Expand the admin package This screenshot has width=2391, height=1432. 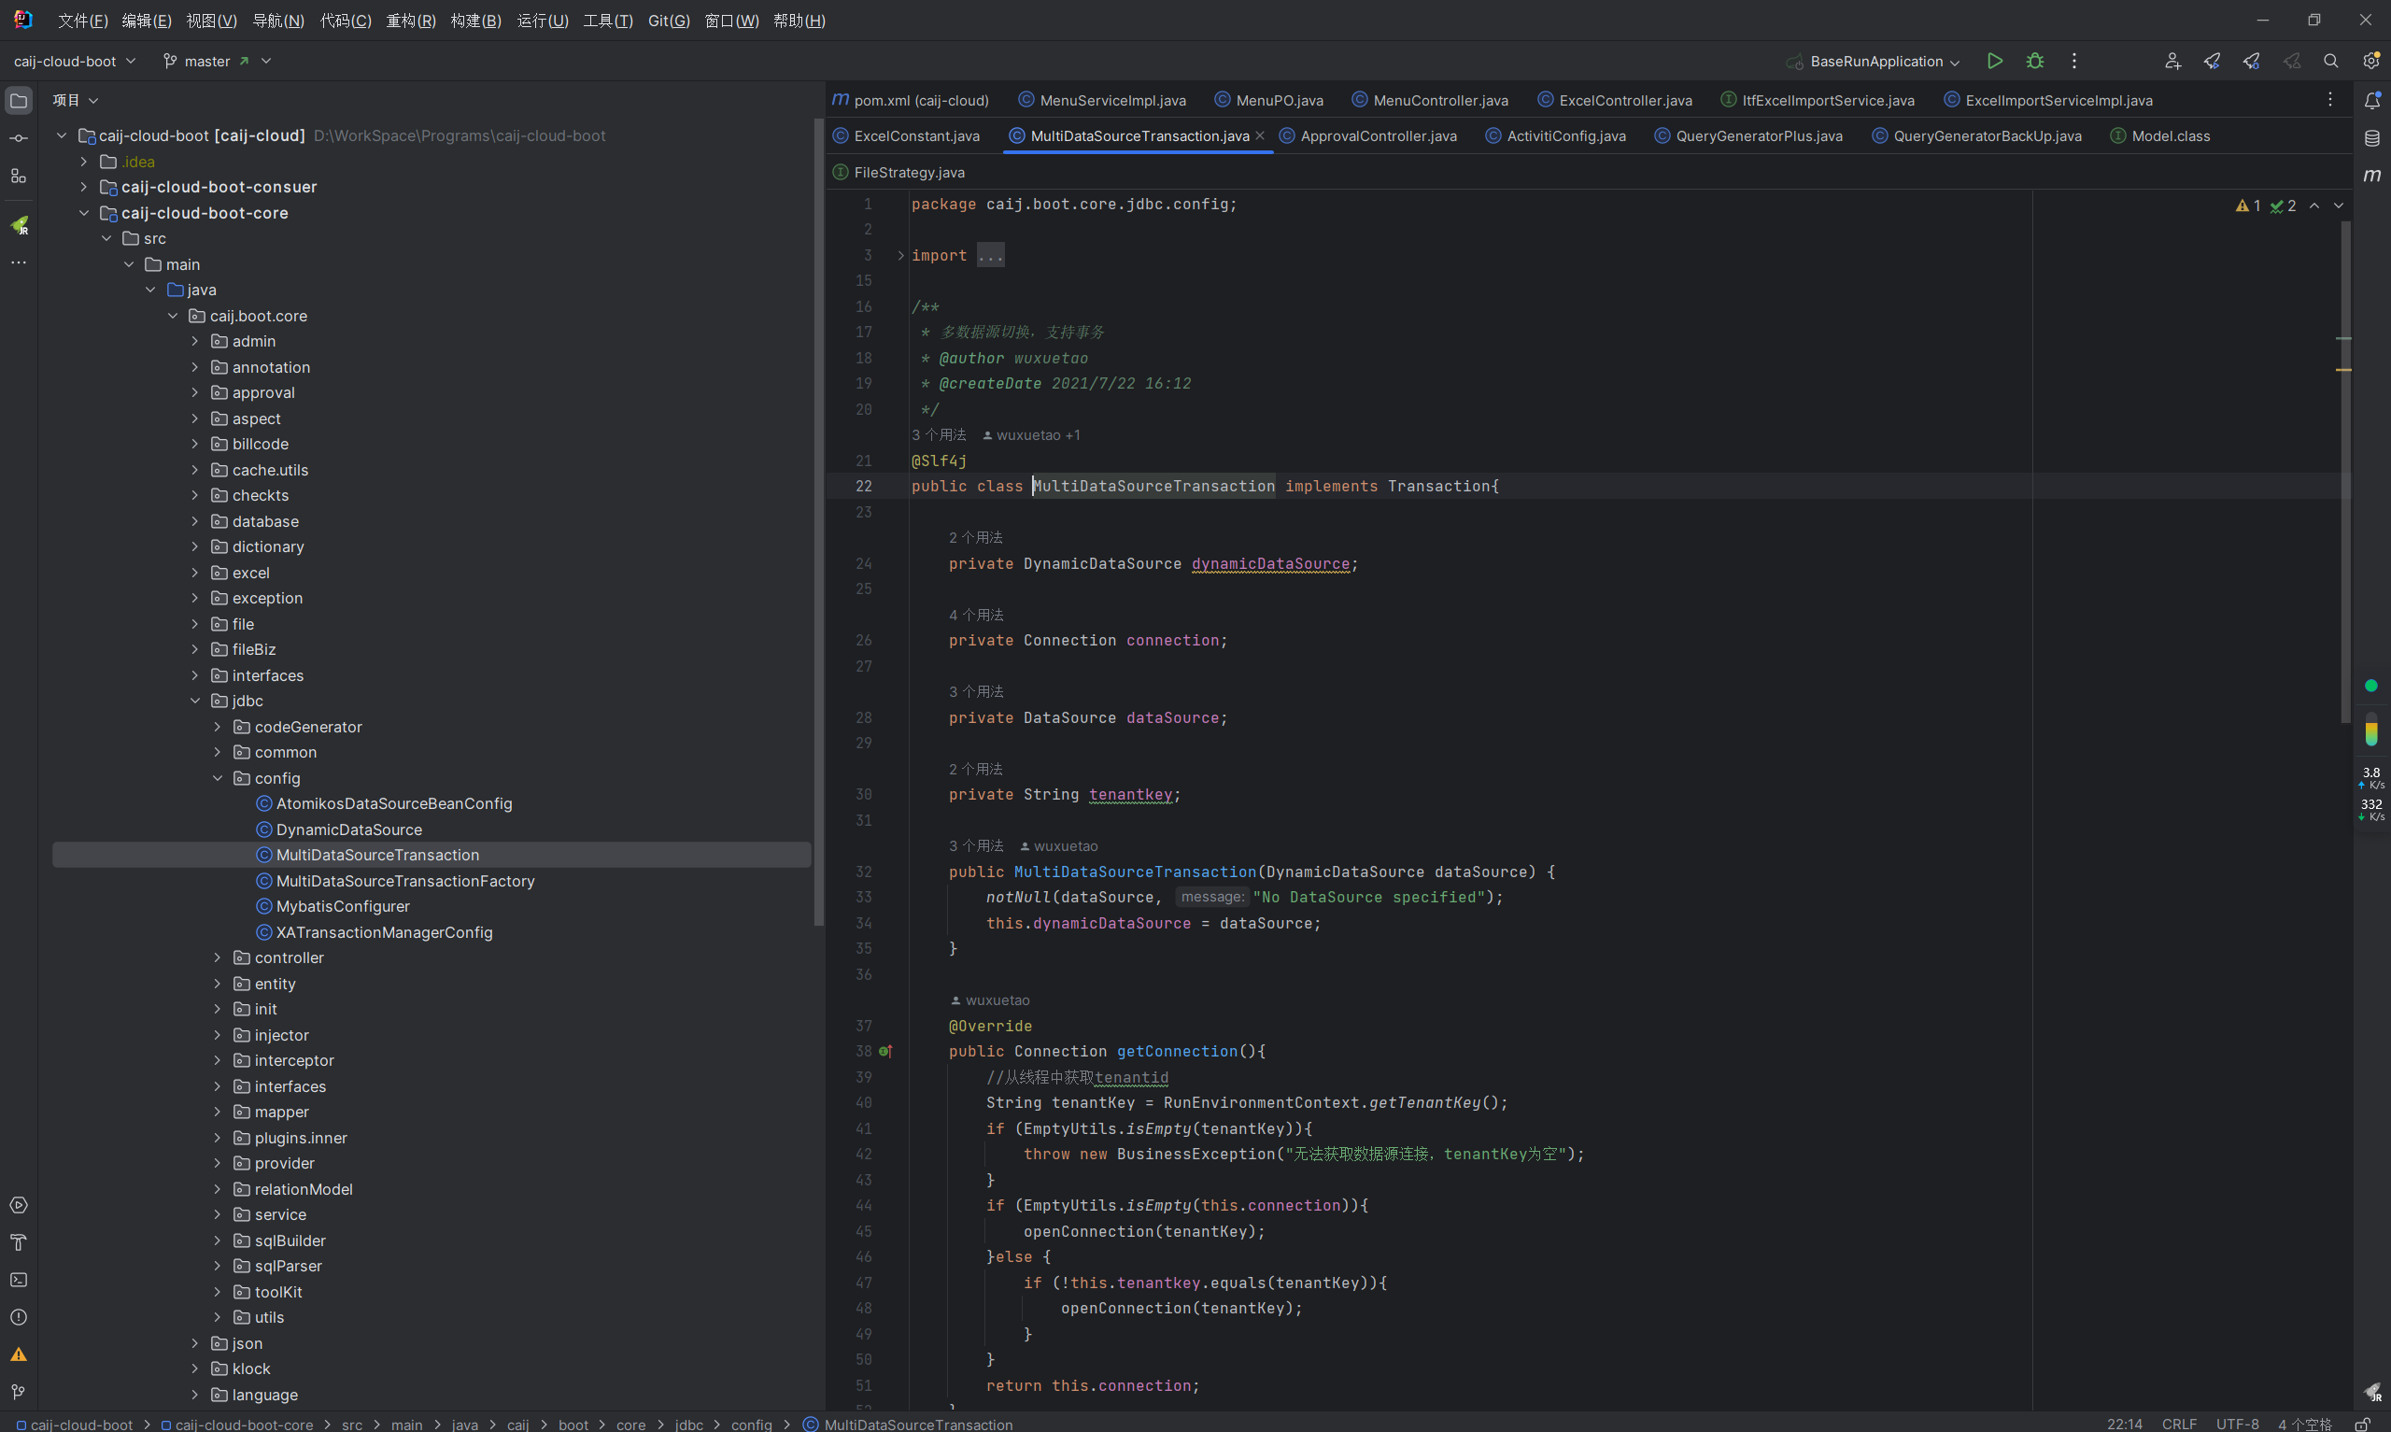coord(195,342)
